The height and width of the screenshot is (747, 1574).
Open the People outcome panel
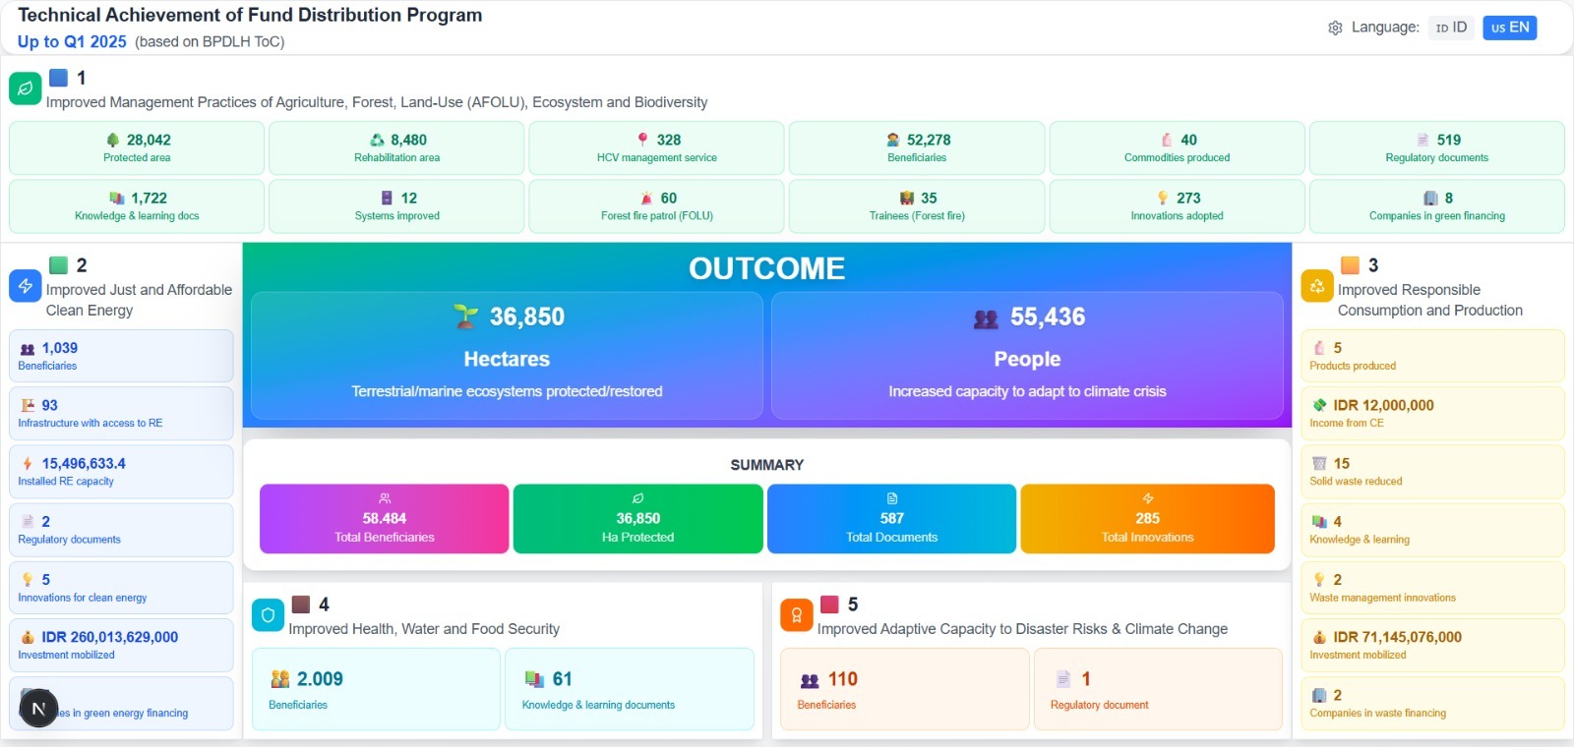[x=1027, y=356]
